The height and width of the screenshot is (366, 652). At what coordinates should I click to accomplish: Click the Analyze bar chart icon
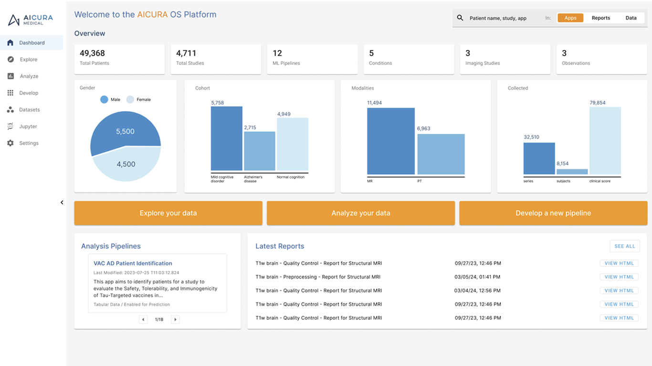[x=11, y=76]
